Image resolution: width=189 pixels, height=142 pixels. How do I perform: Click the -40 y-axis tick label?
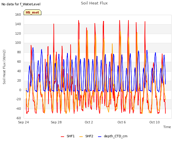18,109
